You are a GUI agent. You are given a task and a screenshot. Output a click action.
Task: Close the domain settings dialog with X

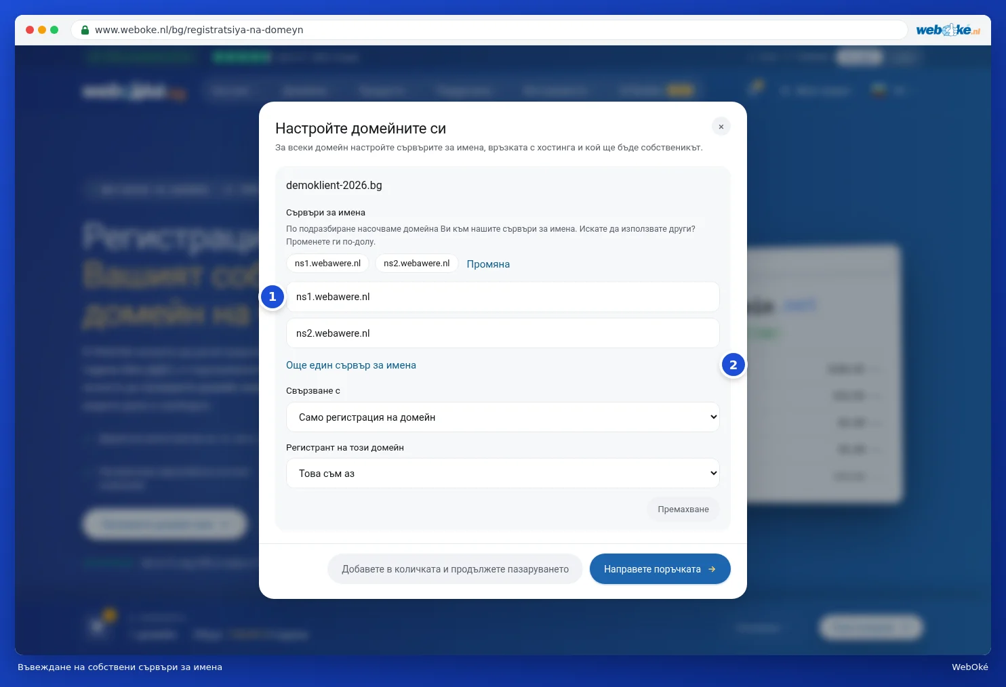point(721,127)
